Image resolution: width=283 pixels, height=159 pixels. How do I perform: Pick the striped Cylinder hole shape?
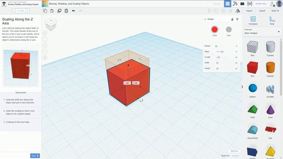tap(270, 47)
